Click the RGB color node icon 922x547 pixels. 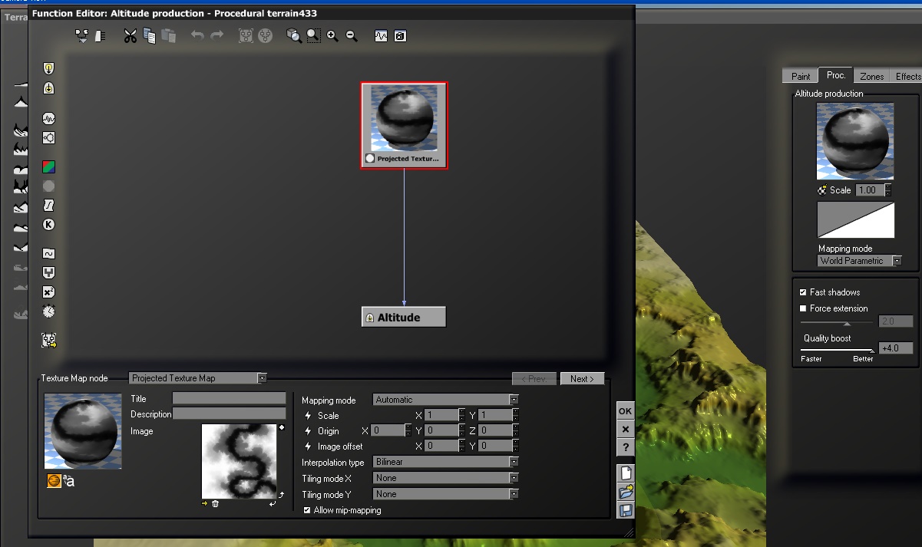click(49, 166)
